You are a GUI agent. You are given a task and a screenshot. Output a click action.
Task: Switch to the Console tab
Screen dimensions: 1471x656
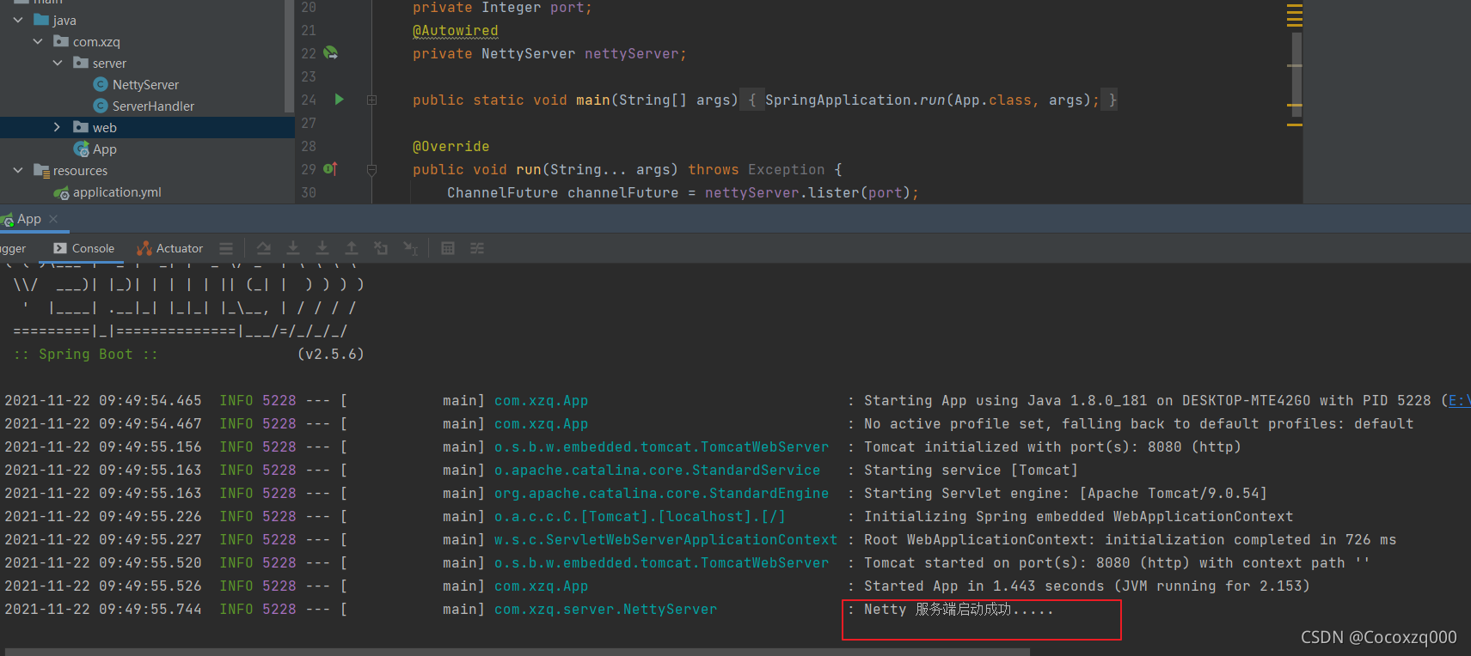point(83,248)
